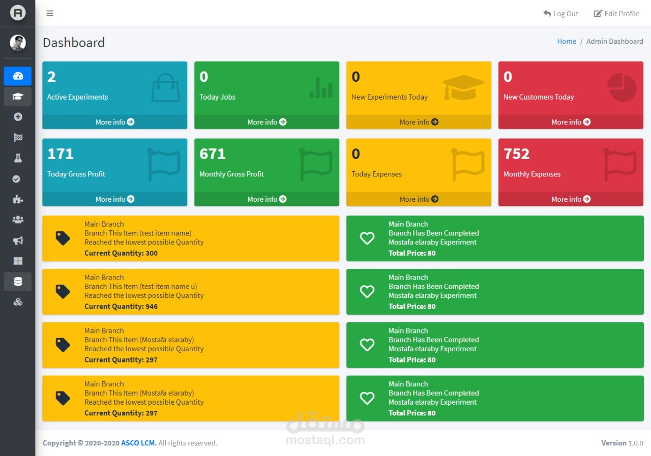Viewport: 651px width, 456px height.
Task: Click flag icon on Today Expenses card
Action: pyautogui.click(x=468, y=165)
